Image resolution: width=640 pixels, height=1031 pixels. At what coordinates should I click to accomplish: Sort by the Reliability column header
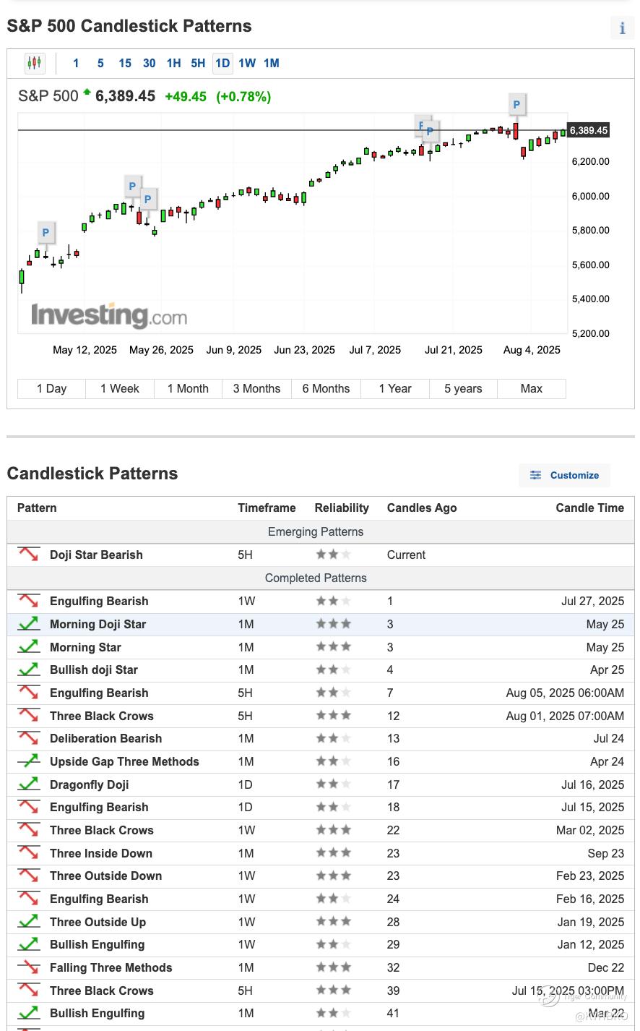[342, 508]
